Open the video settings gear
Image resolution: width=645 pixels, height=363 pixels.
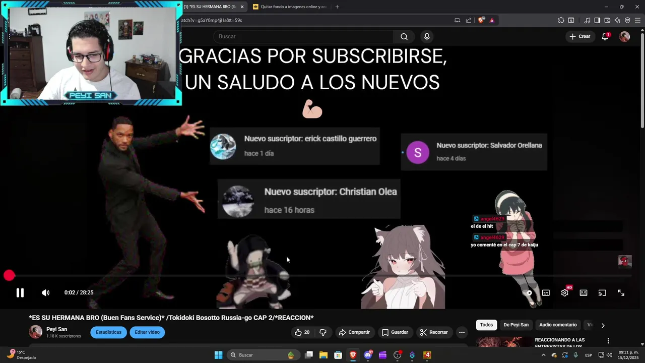(x=565, y=292)
